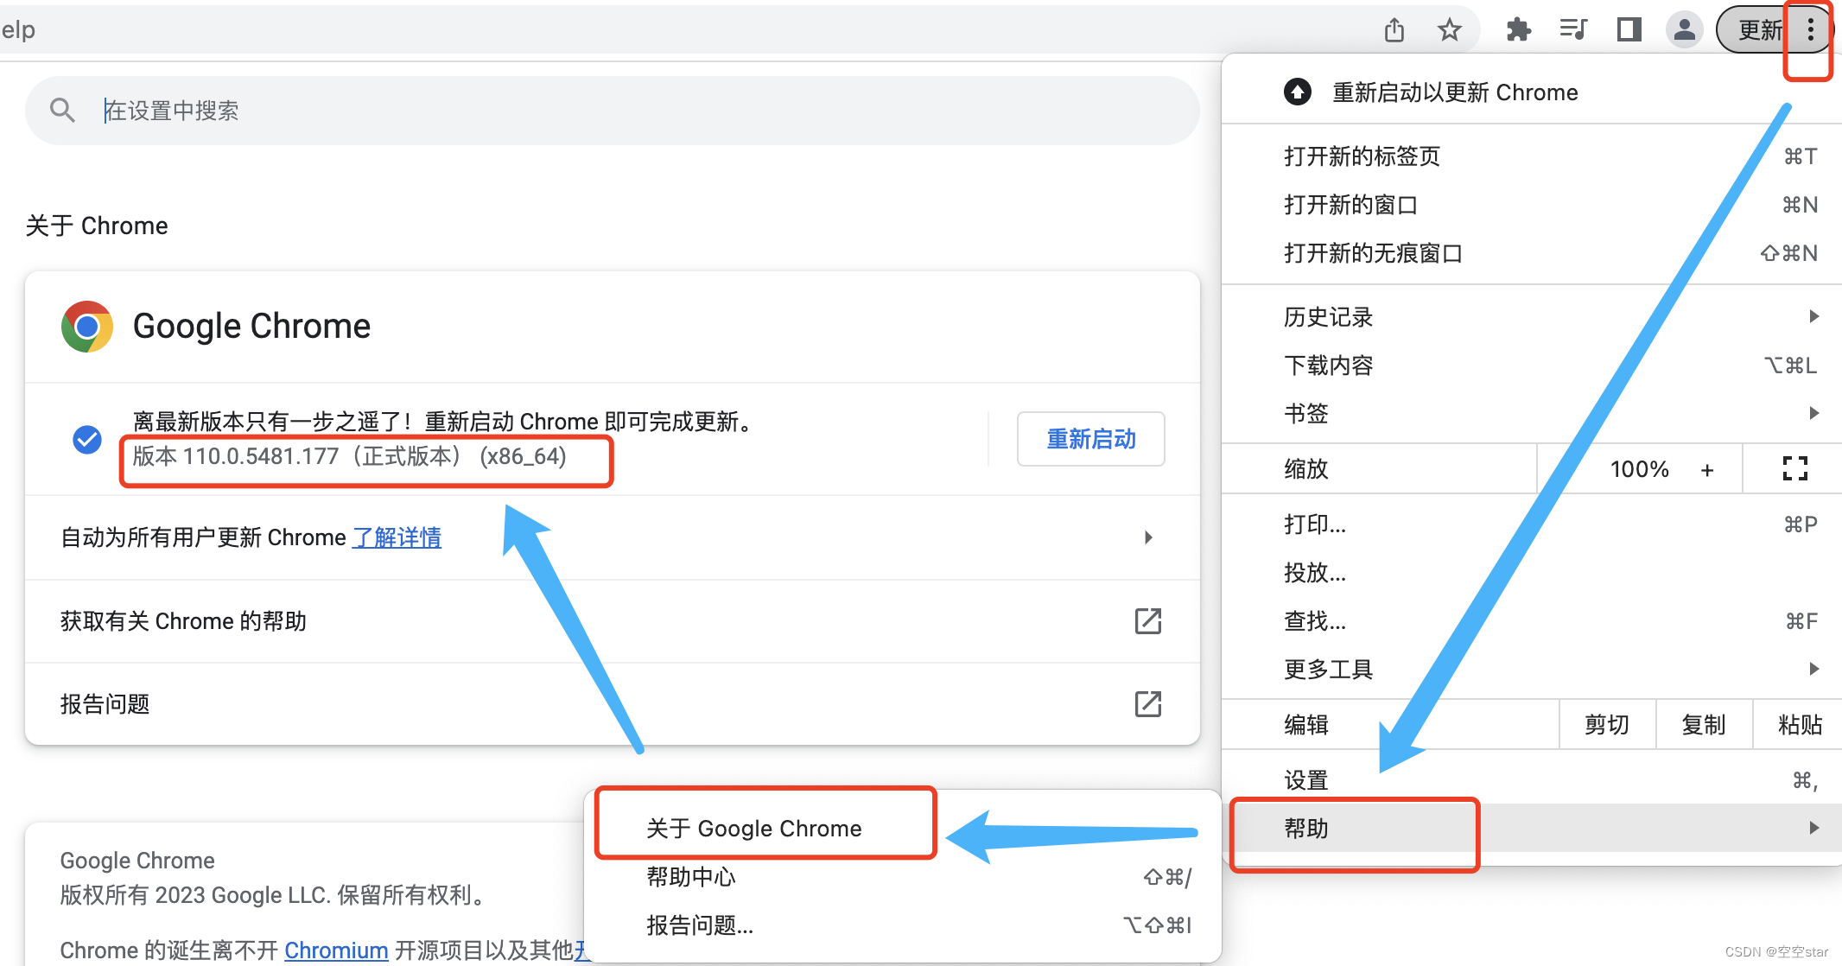Click the 关于 Chrome heading
The width and height of the screenshot is (1842, 966).
tap(97, 226)
